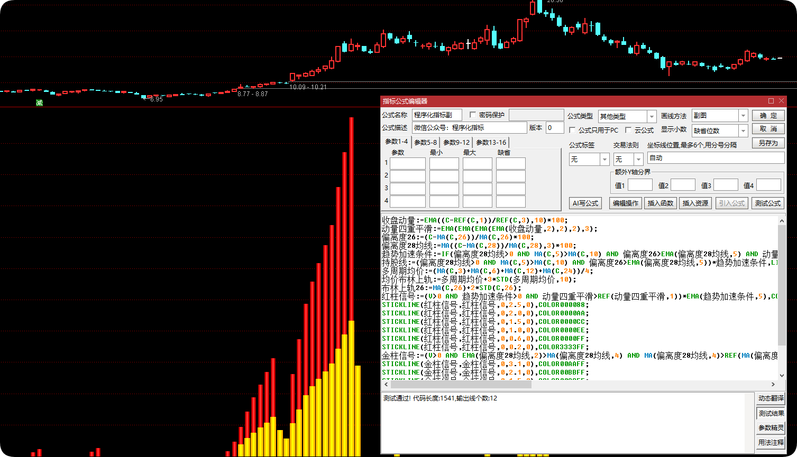
Task: Run 测试公式 to test the formula
Action: [x=768, y=203]
